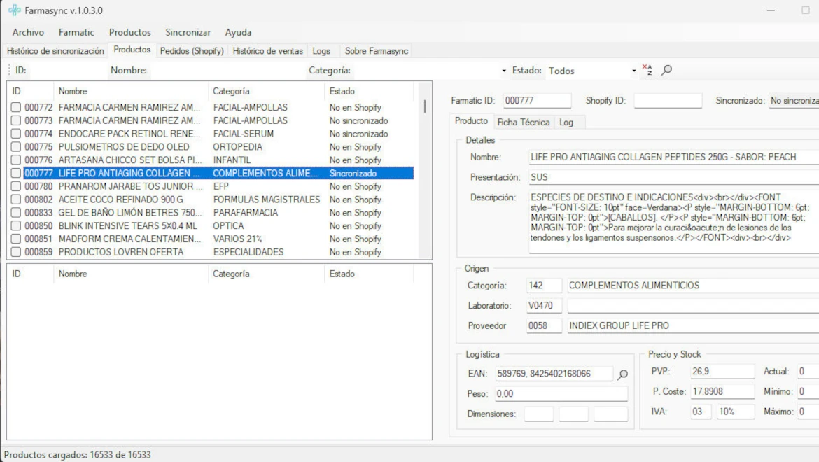This screenshot has height=462, width=819.
Task: Tick checkbox for product 000777
Action: pyautogui.click(x=15, y=173)
